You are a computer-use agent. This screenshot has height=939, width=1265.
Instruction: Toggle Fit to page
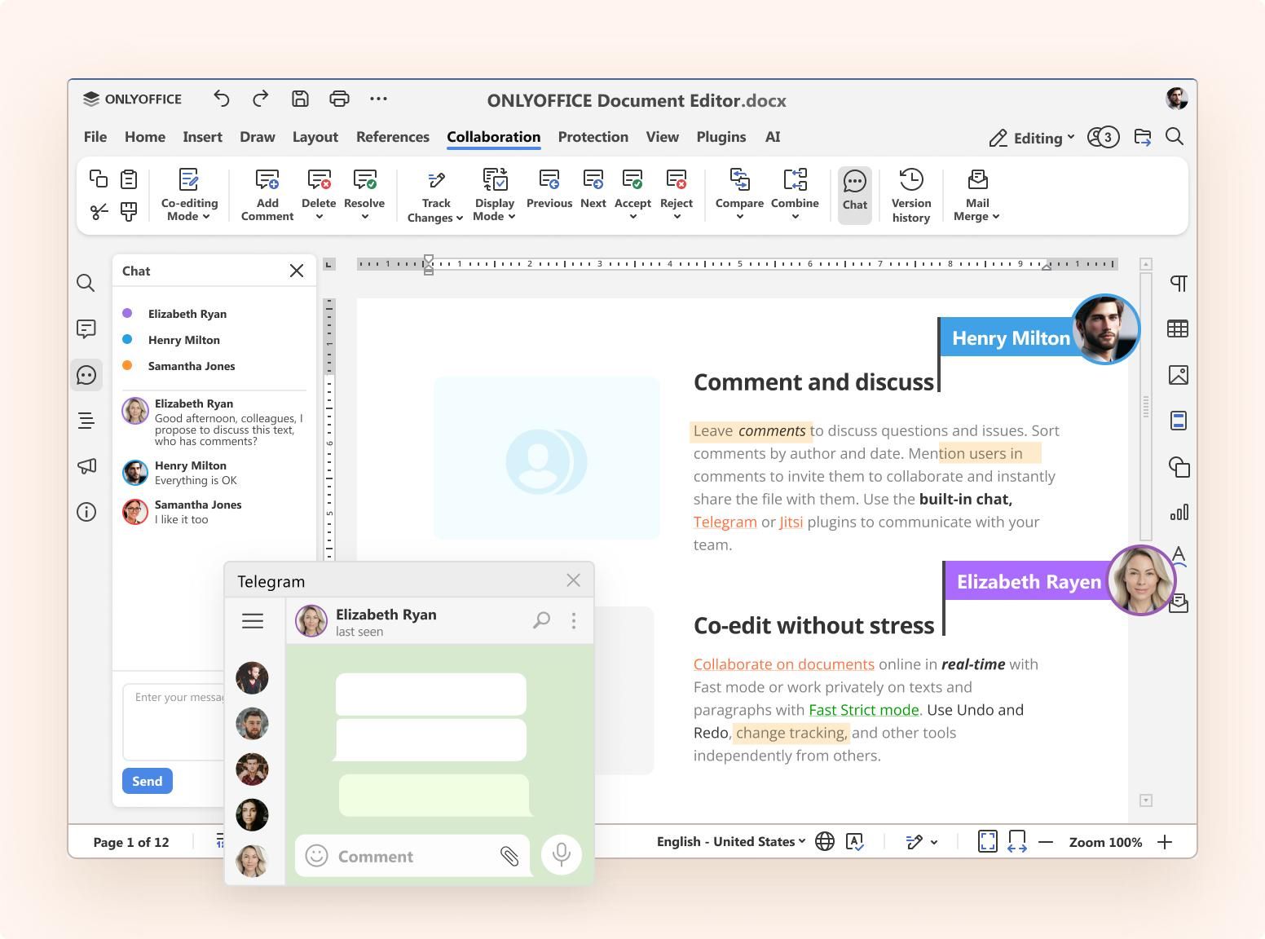[x=987, y=841]
